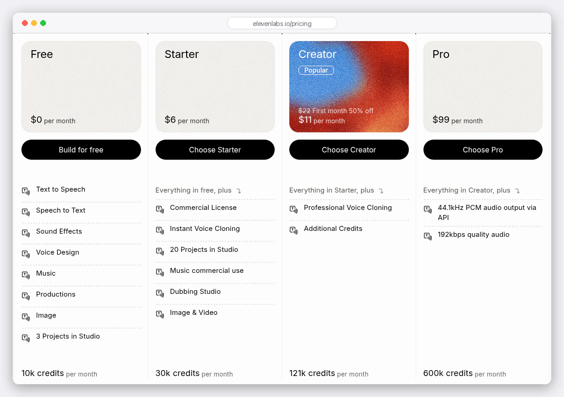Click the Professional Voice Cloning label
The image size is (564, 397).
(x=348, y=208)
